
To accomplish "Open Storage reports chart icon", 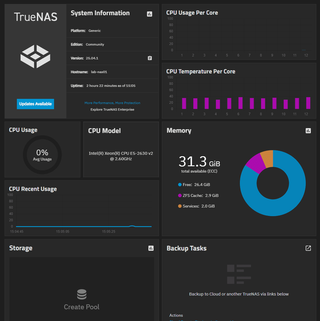I will [151, 248].
